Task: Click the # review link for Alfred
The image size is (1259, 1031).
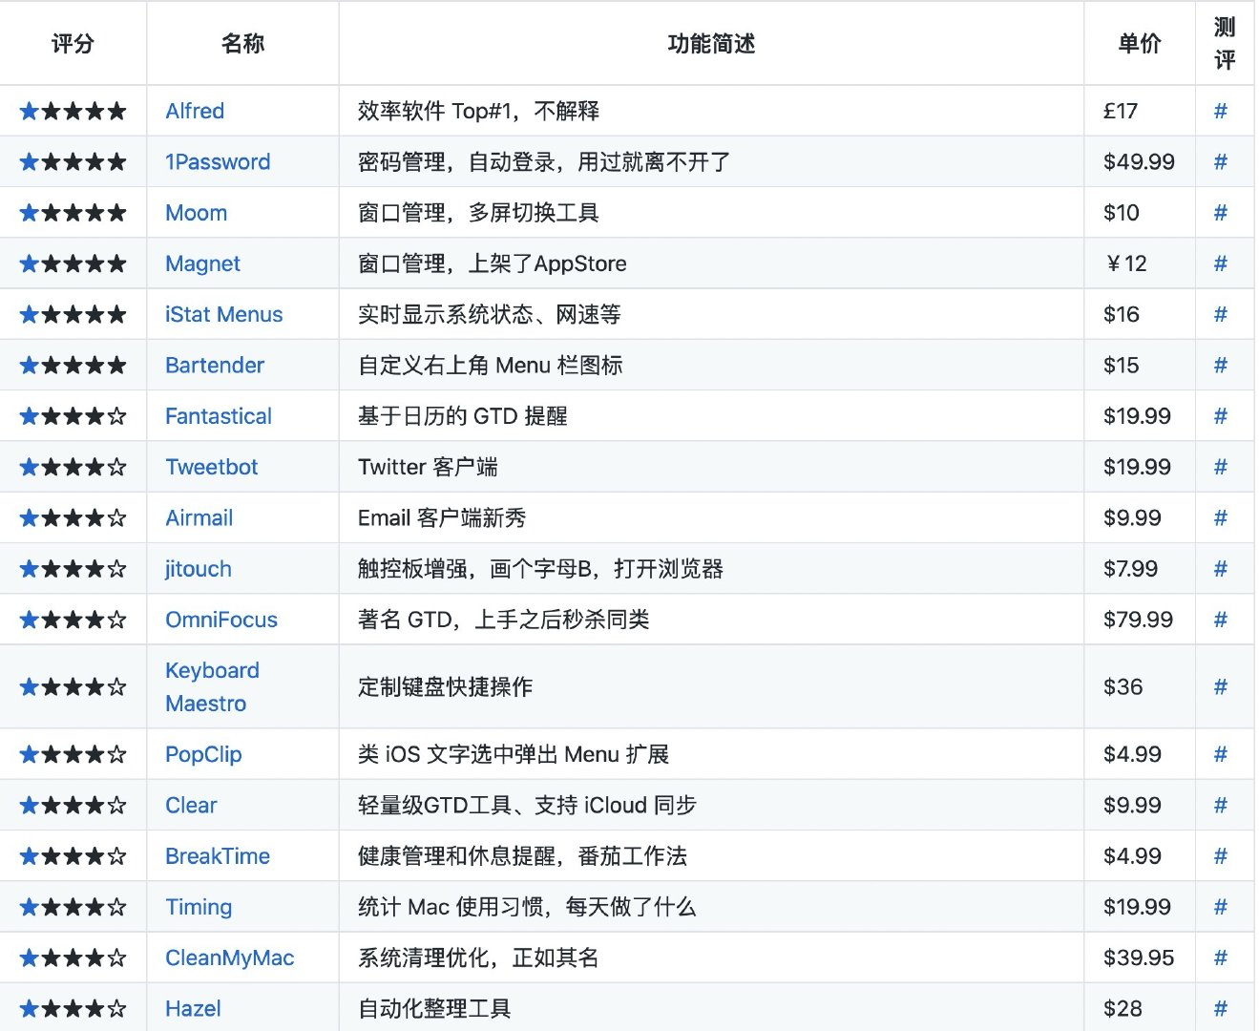Action: (1221, 111)
